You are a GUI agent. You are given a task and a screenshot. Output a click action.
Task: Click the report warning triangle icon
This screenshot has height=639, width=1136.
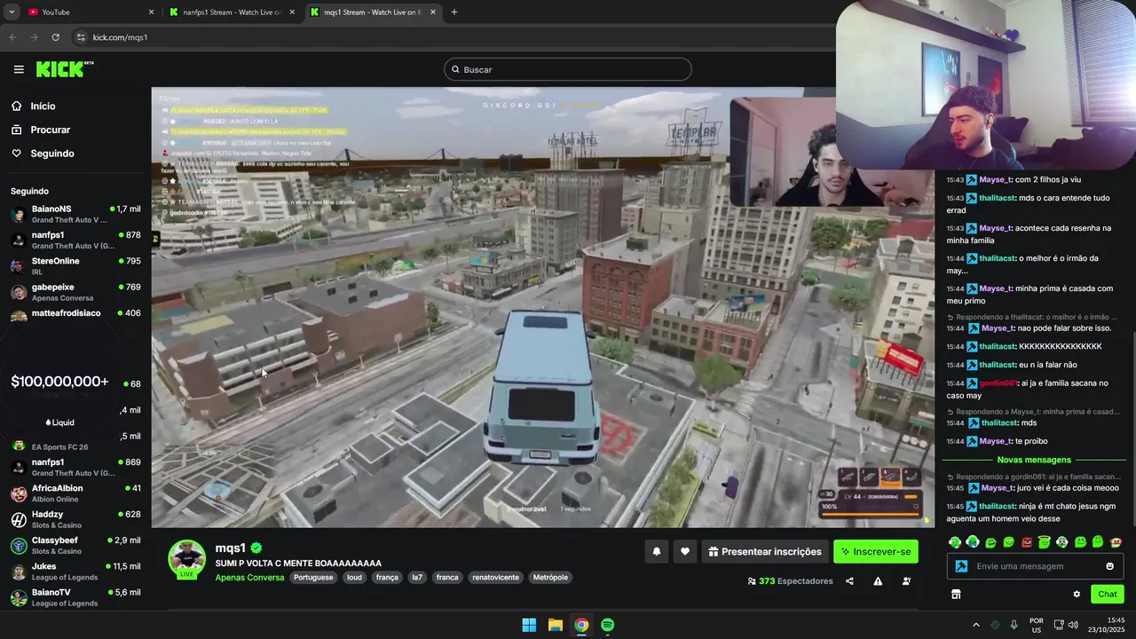tap(878, 581)
